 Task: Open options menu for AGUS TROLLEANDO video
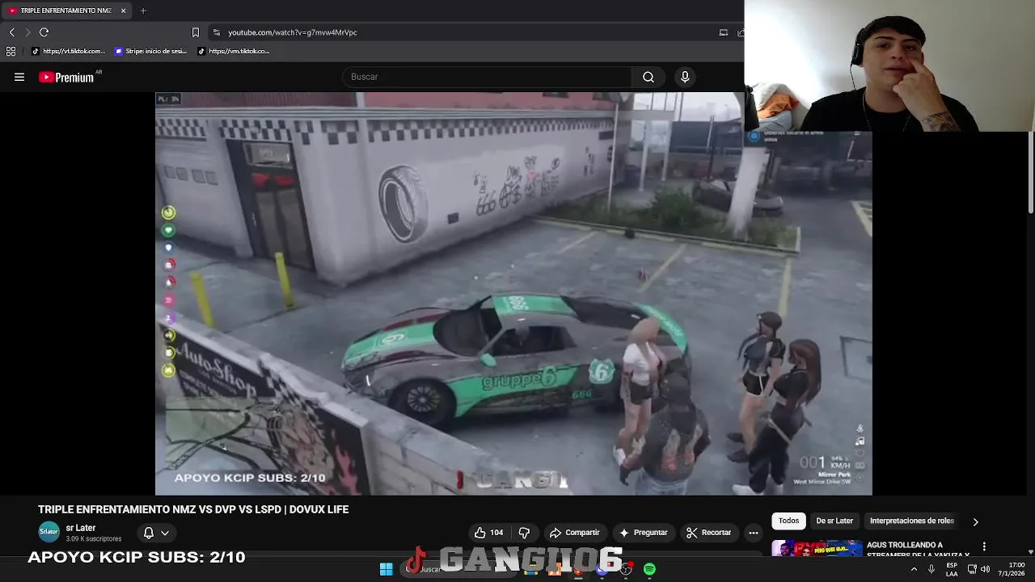[984, 547]
